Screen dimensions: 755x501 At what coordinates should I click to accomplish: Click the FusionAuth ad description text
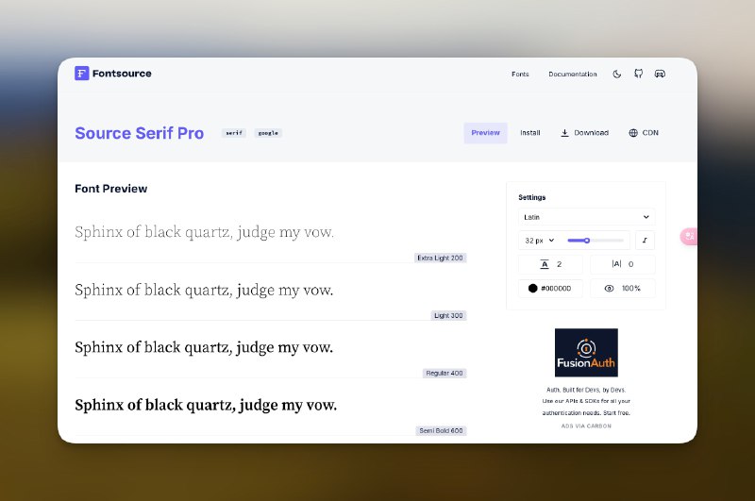tap(586, 401)
